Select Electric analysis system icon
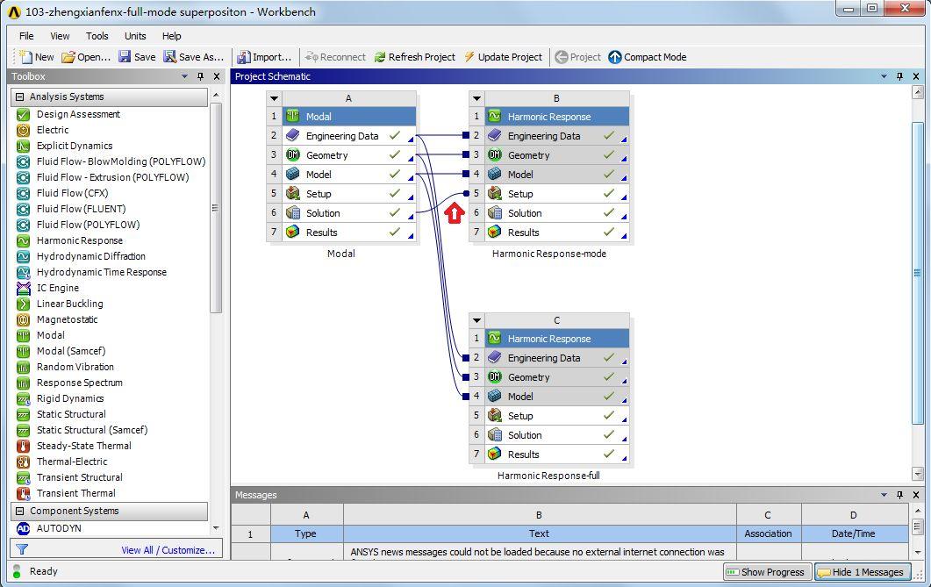 pyautogui.click(x=23, y=130)
